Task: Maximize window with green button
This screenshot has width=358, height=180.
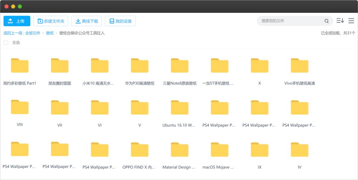Action: (20, 6)
